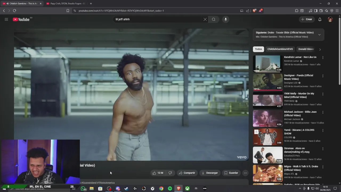Open Brave Rewards triangle icon

(260, 11)
